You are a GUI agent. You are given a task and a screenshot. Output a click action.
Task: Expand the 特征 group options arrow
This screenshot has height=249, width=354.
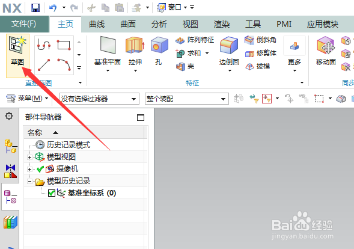click(x=302, y=82)
